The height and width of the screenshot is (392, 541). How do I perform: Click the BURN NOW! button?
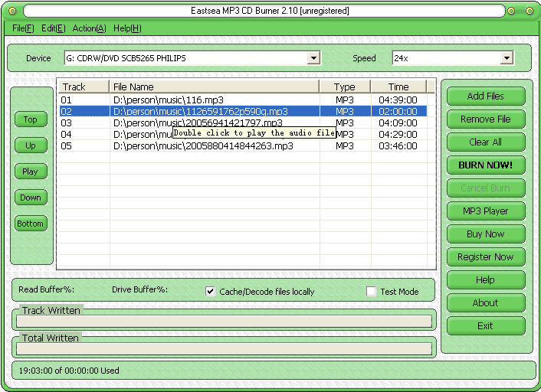pos(485,165)
